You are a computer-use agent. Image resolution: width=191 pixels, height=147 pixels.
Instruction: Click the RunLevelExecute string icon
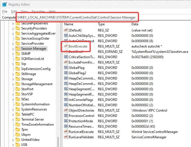pyautogui.click(x=66, y=132)
